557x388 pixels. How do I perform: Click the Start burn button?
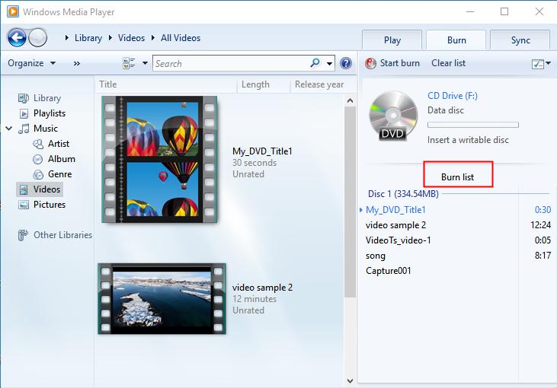pos(393,63)
